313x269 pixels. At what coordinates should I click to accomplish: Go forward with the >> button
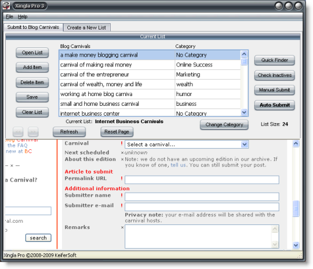click(x=33, y=132)
